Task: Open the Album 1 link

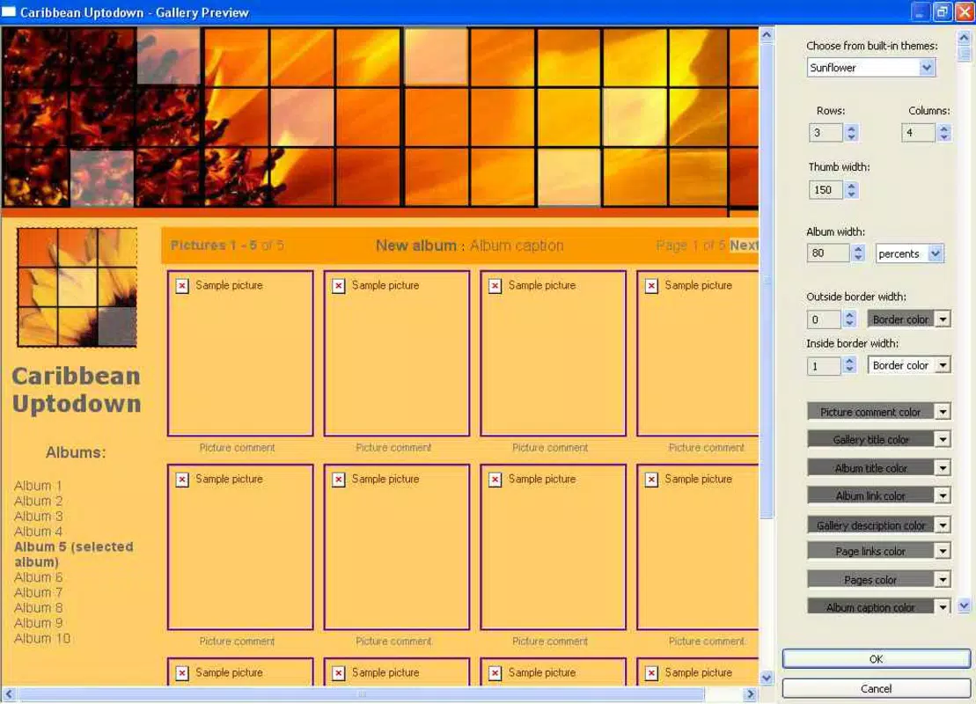Action: click(38, 486)
